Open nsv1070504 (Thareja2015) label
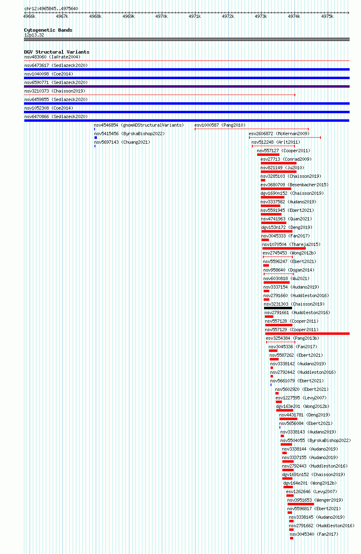This screenshot has width=361, height=554. click(x=291, y=244)
